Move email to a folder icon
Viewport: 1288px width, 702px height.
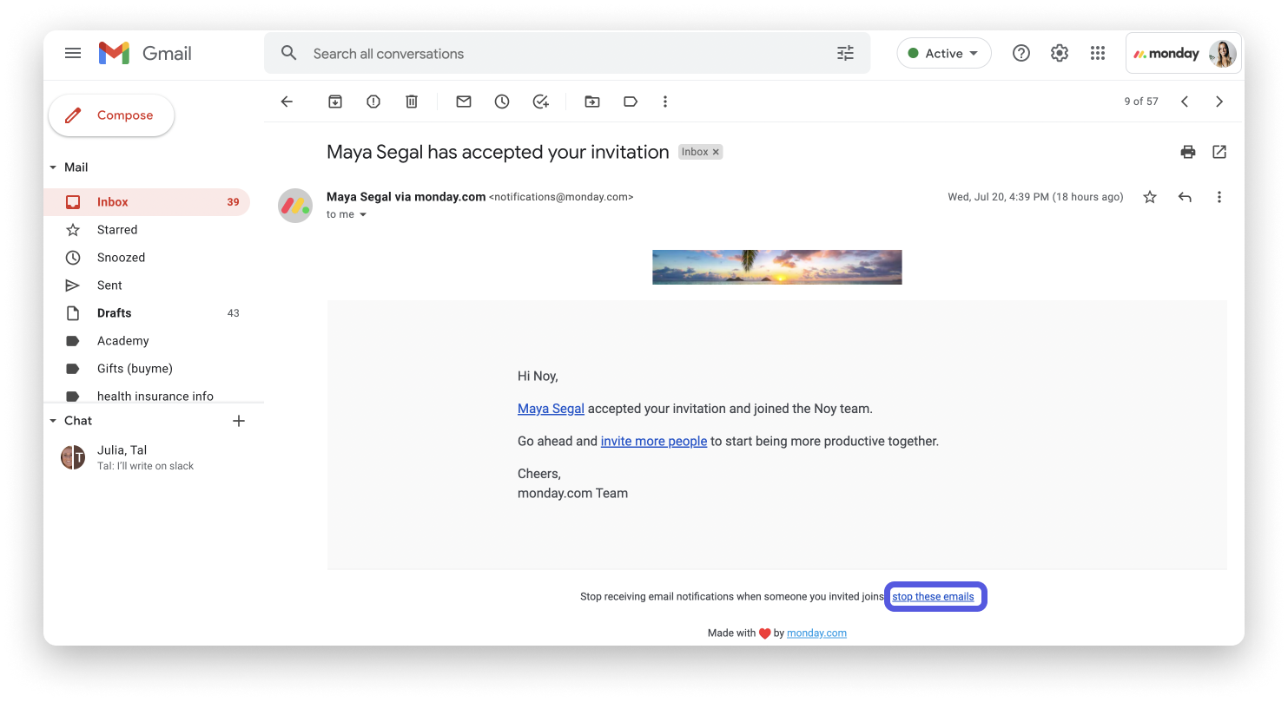[x=592, y=102]
